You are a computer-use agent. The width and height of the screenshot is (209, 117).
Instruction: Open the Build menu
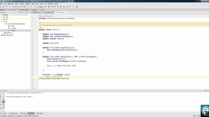pos(33,4)
